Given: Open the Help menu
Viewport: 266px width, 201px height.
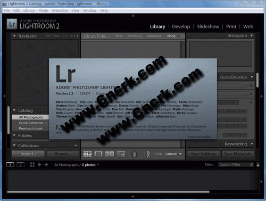Looking at the screenshot, I should click(x=104, y=11).
